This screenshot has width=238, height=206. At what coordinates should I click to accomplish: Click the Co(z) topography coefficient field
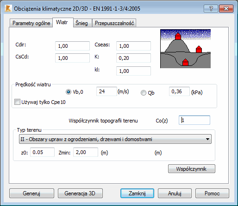[194, 120]
